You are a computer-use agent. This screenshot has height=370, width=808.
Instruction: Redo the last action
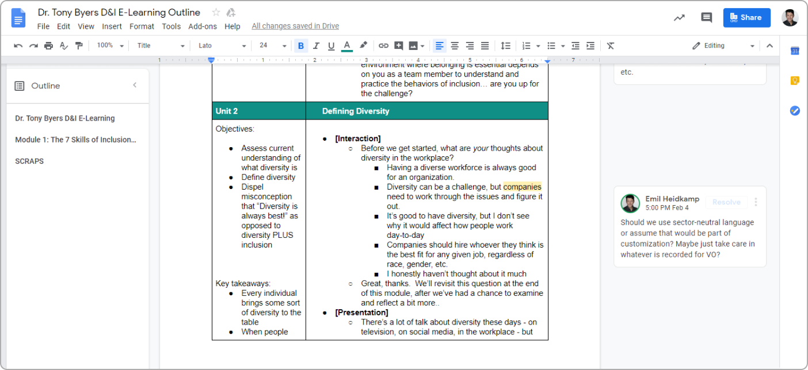click(33, 46)
